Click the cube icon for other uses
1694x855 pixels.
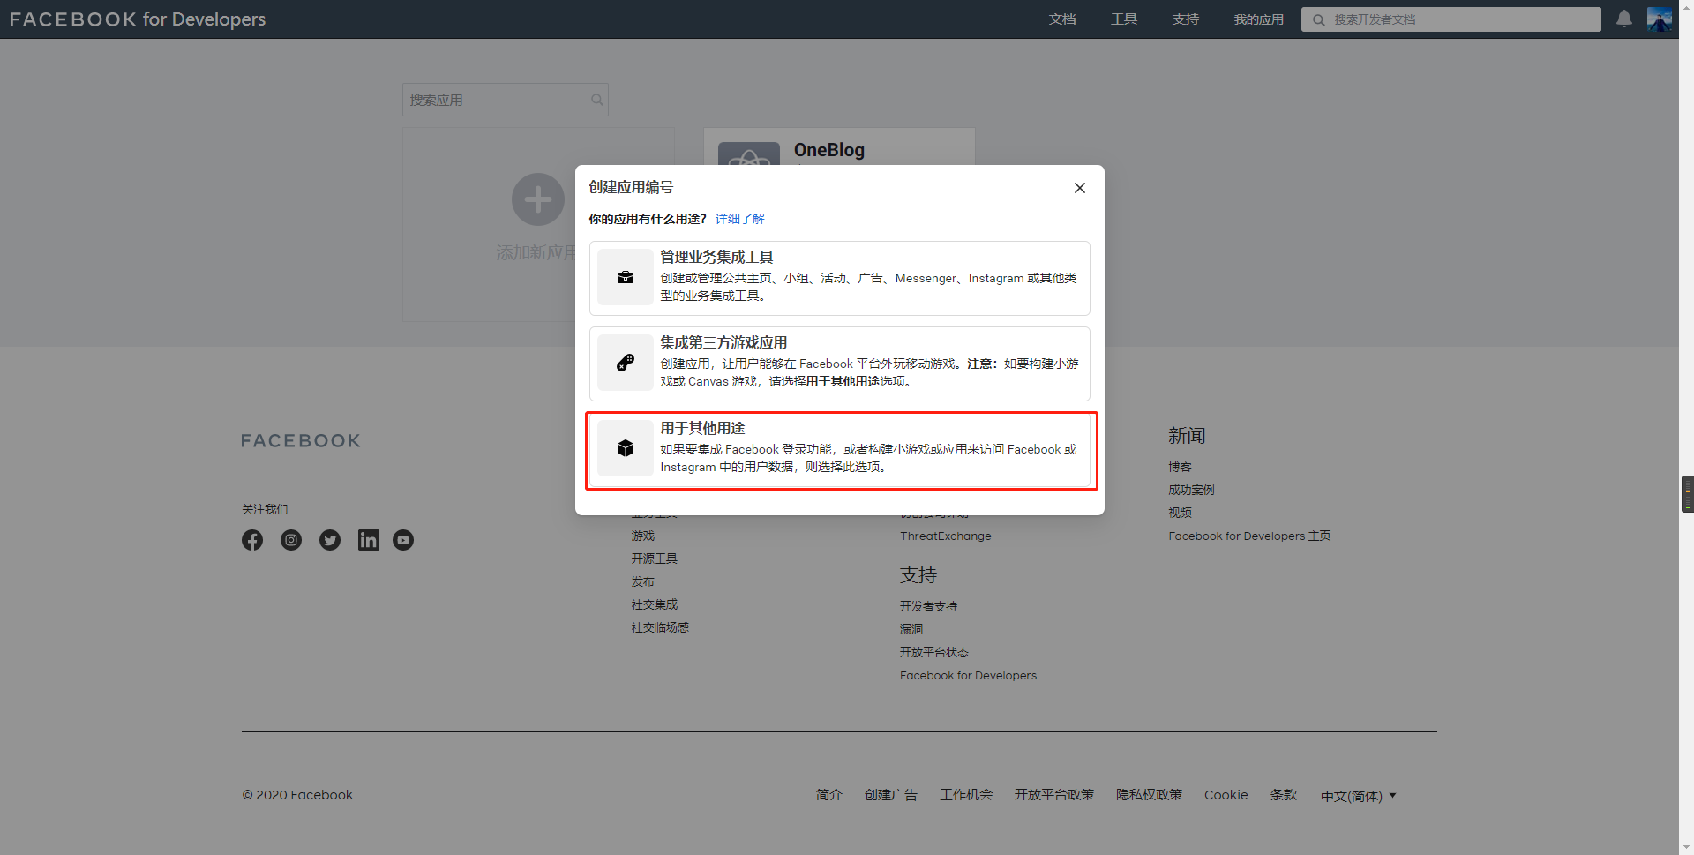[x=626, y=448]
